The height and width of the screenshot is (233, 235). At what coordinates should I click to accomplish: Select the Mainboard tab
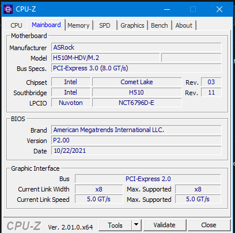tap(46, 25)
